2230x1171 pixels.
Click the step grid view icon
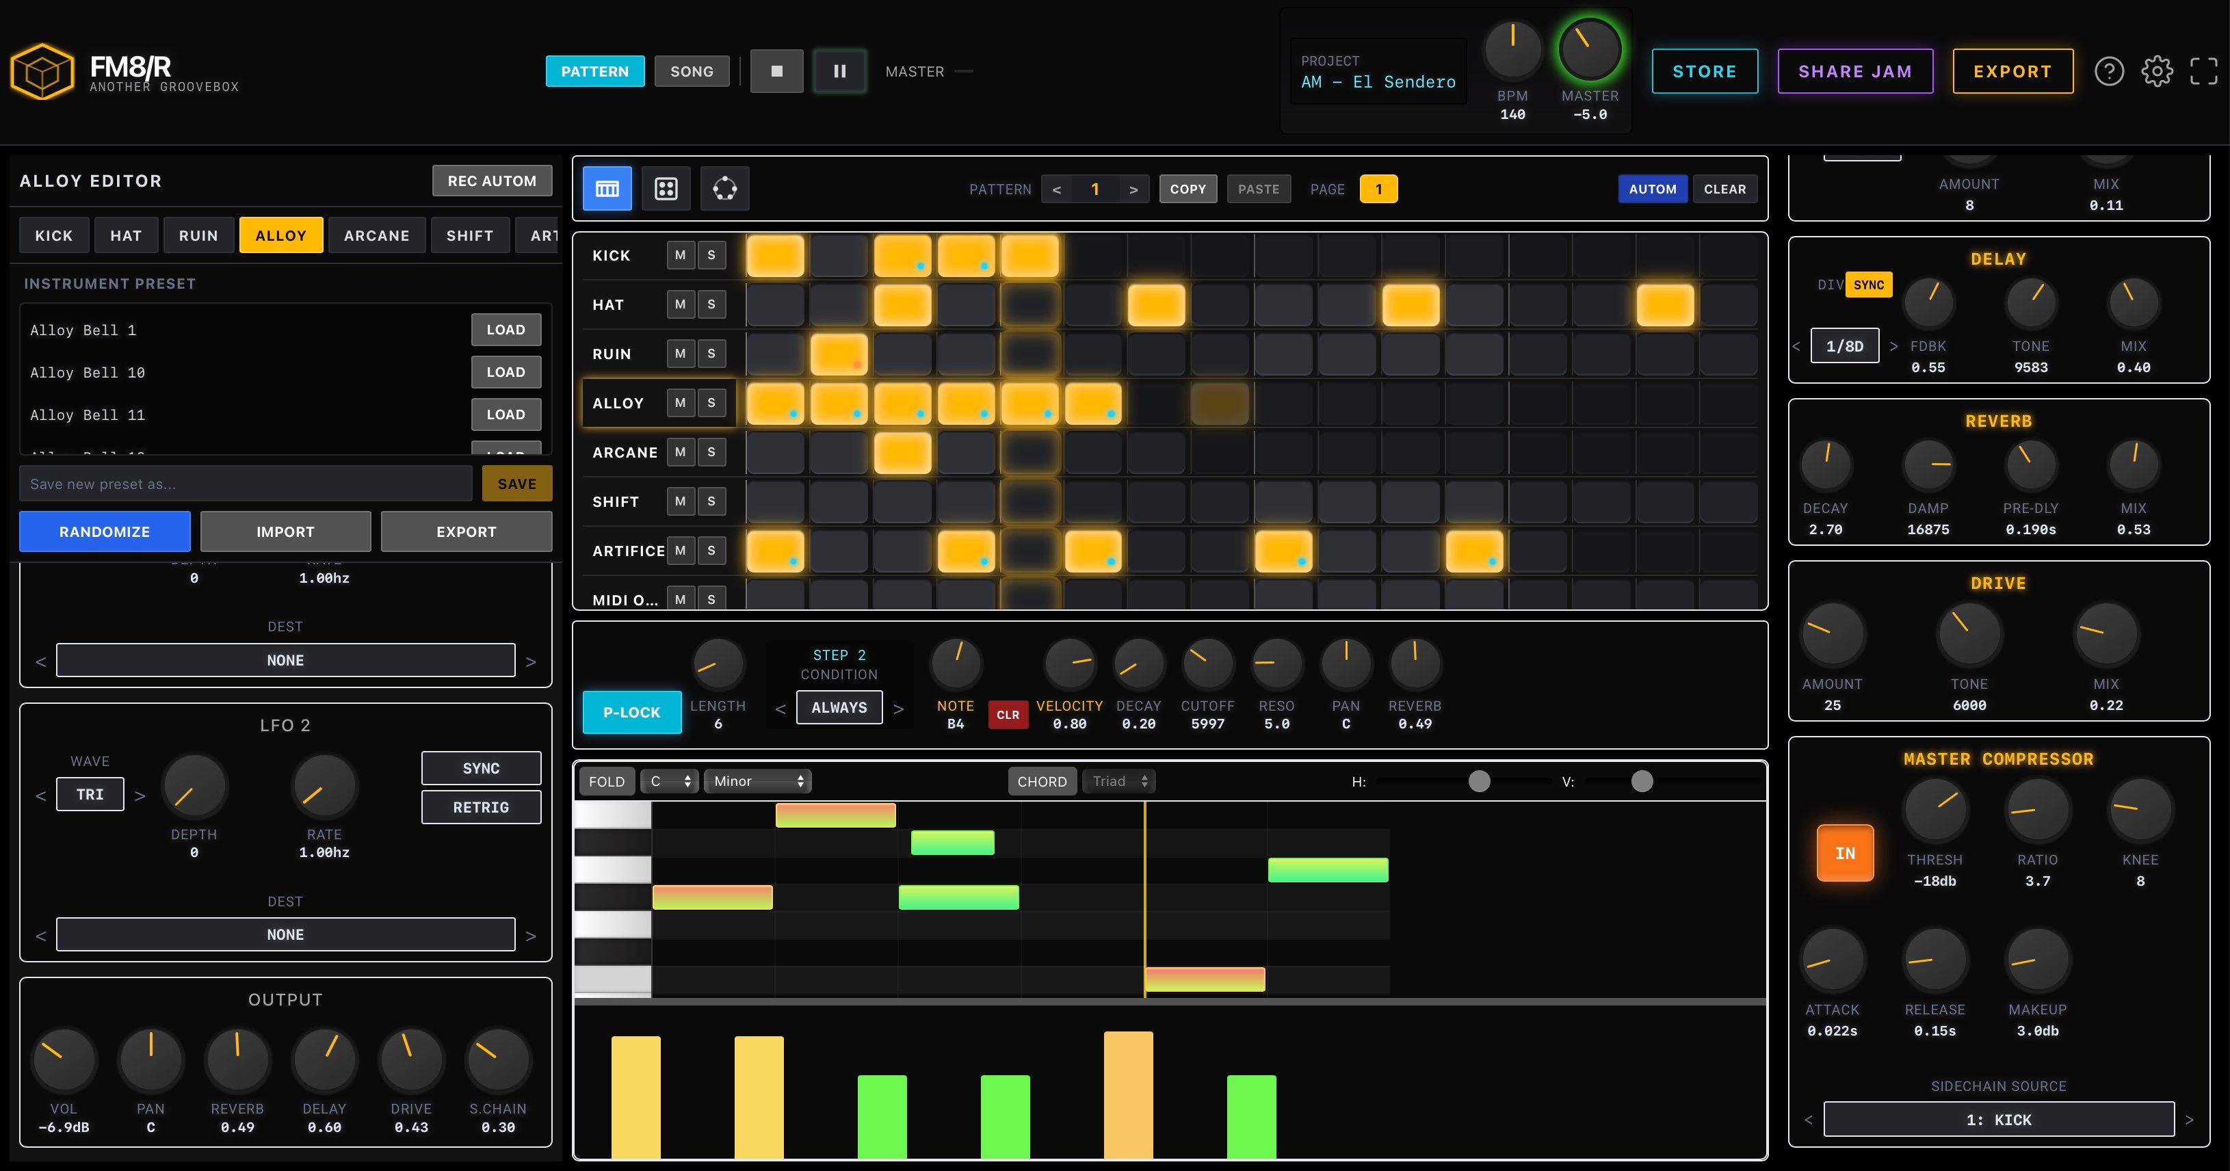pos(607,189)
